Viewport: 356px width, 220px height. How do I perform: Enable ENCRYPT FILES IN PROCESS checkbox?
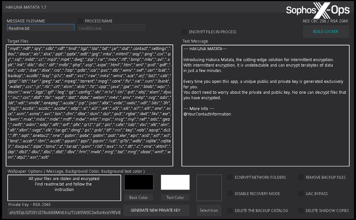coord(184,32)
